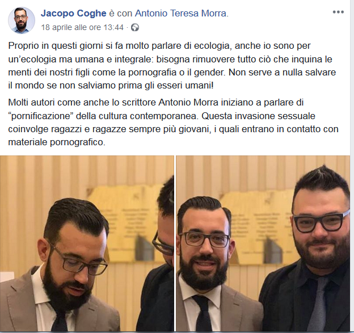354x333 pixels.
Task: Open the post timestamp 18 aprile alle ore 13:44
Action: point(82,28)
